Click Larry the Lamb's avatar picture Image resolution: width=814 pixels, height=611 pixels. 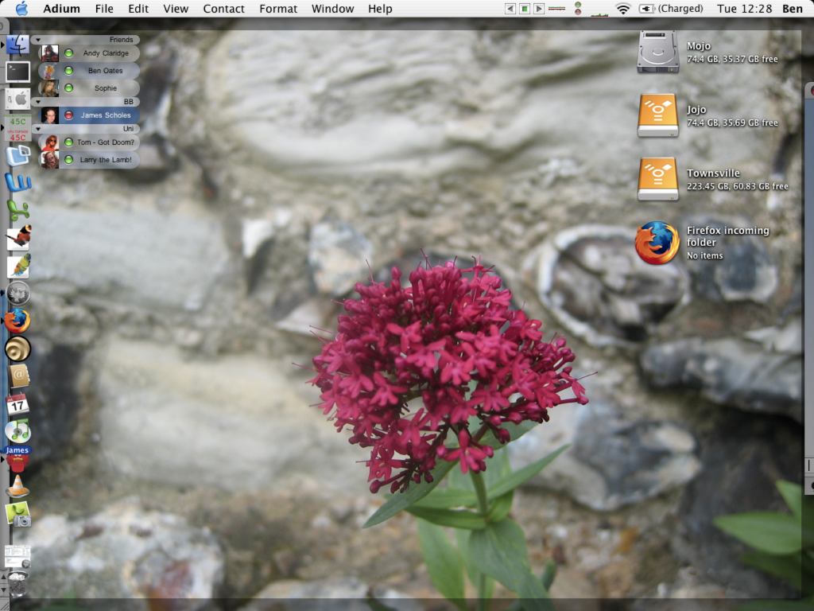point(50,159)
